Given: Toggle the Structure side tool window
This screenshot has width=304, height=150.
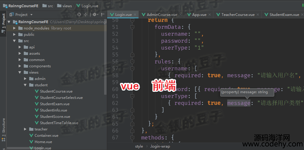Looking at the screenshot, I should point(3,129).
